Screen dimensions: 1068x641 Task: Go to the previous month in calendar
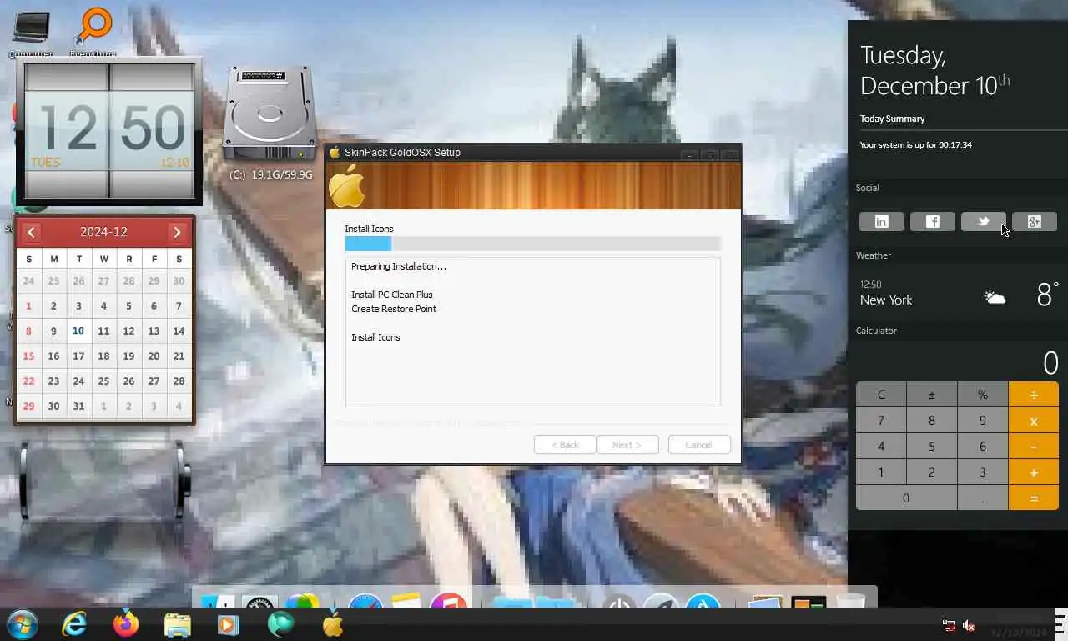31,232
